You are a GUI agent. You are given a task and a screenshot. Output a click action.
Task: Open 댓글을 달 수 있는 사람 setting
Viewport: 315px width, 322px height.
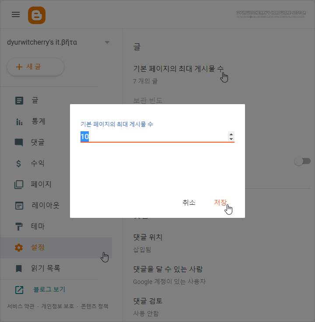pyautogui.click(x=168, y=269)
